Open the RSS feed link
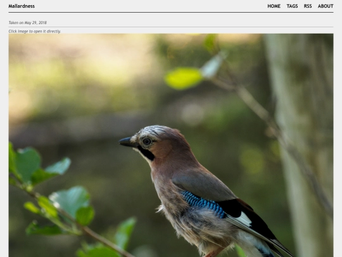 tap(308, 6)
